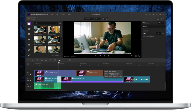Open the pin icon sidebar panel
191x112 pixels.
point(29,55)
